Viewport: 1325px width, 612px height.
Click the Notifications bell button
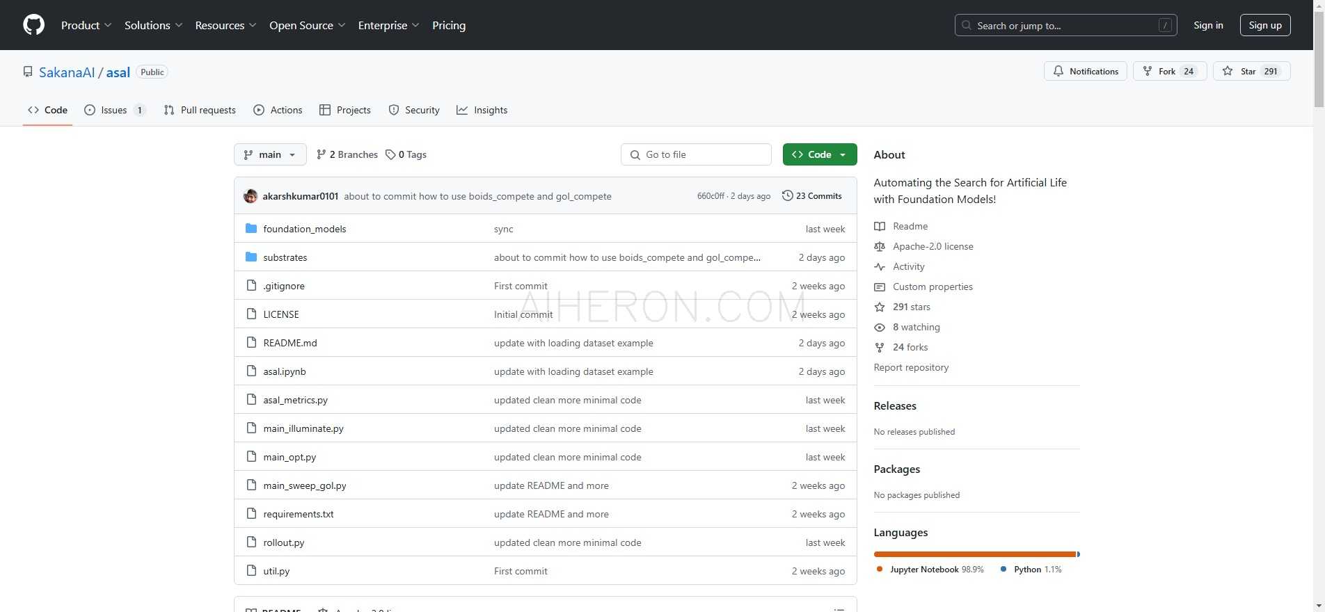pyautogui.click(x=1085, y=71)
